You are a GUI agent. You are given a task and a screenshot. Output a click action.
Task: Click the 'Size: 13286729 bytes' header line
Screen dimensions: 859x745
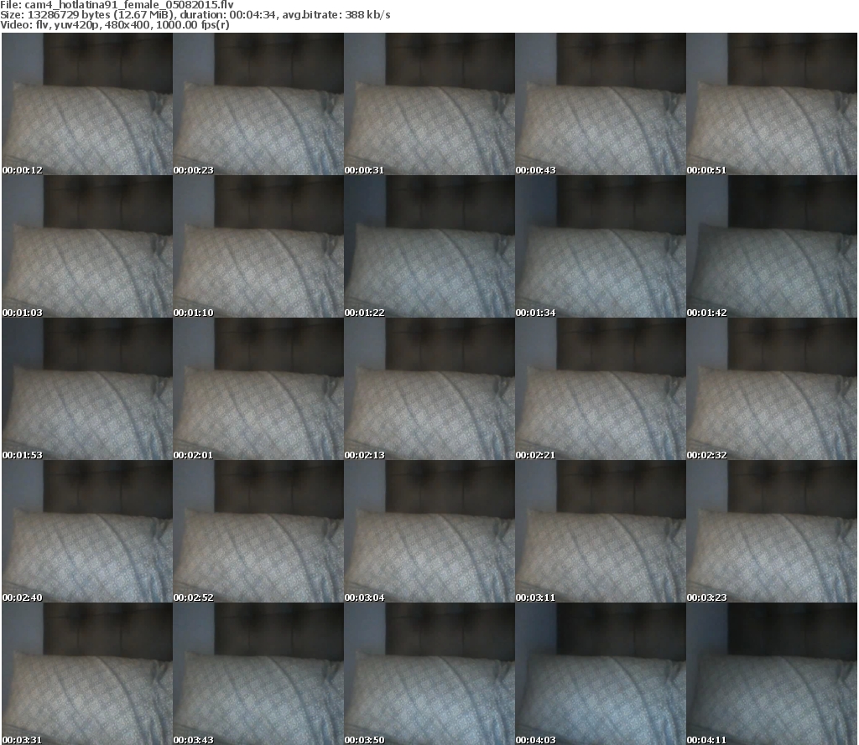point(195,15)
